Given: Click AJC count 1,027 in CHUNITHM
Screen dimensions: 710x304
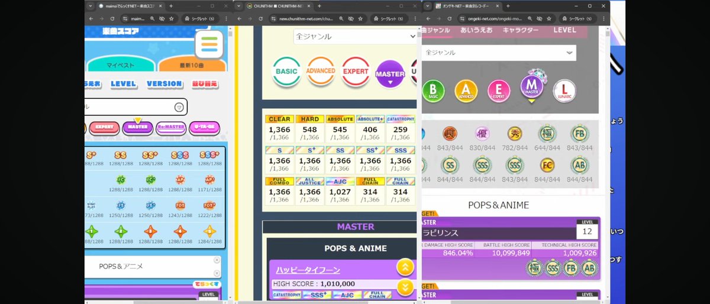Looking at the screenshot, I should [x=340, y=192].
